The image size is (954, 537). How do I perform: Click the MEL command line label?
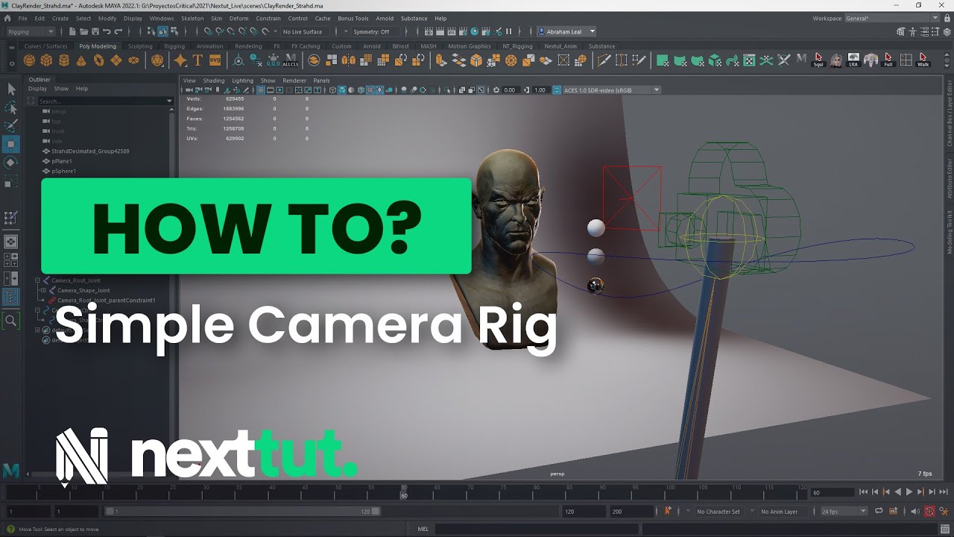point(423,529)
